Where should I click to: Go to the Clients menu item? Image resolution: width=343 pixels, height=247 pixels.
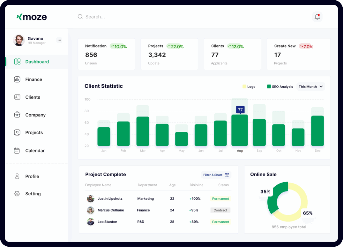(32, 97)
